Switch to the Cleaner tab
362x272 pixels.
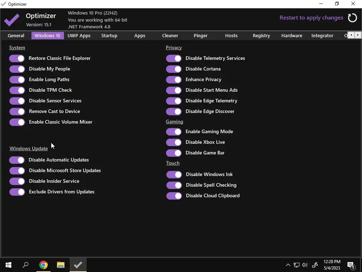[170, 36]
